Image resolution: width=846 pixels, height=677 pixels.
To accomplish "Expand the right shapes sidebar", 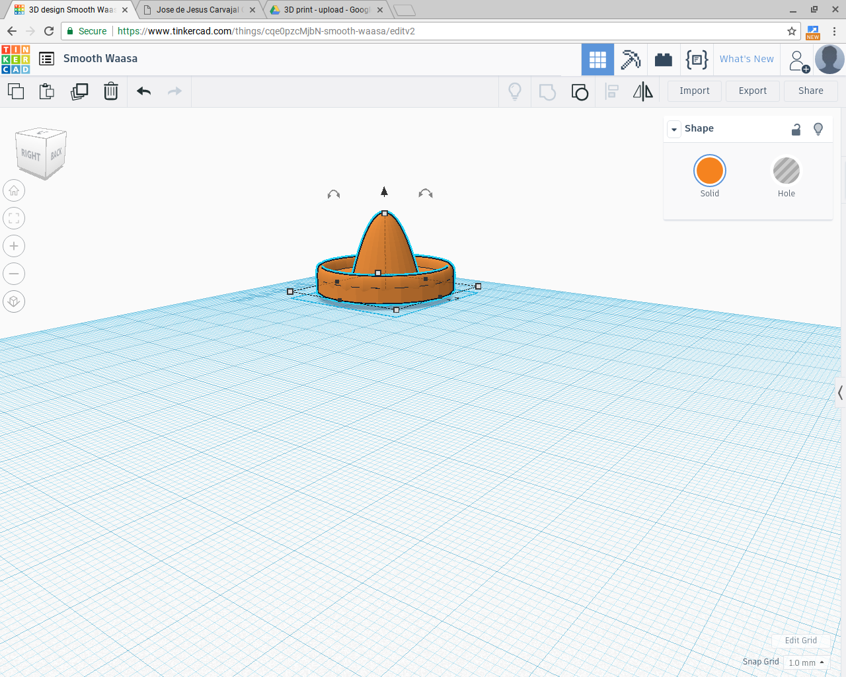I will click(840, 393).
